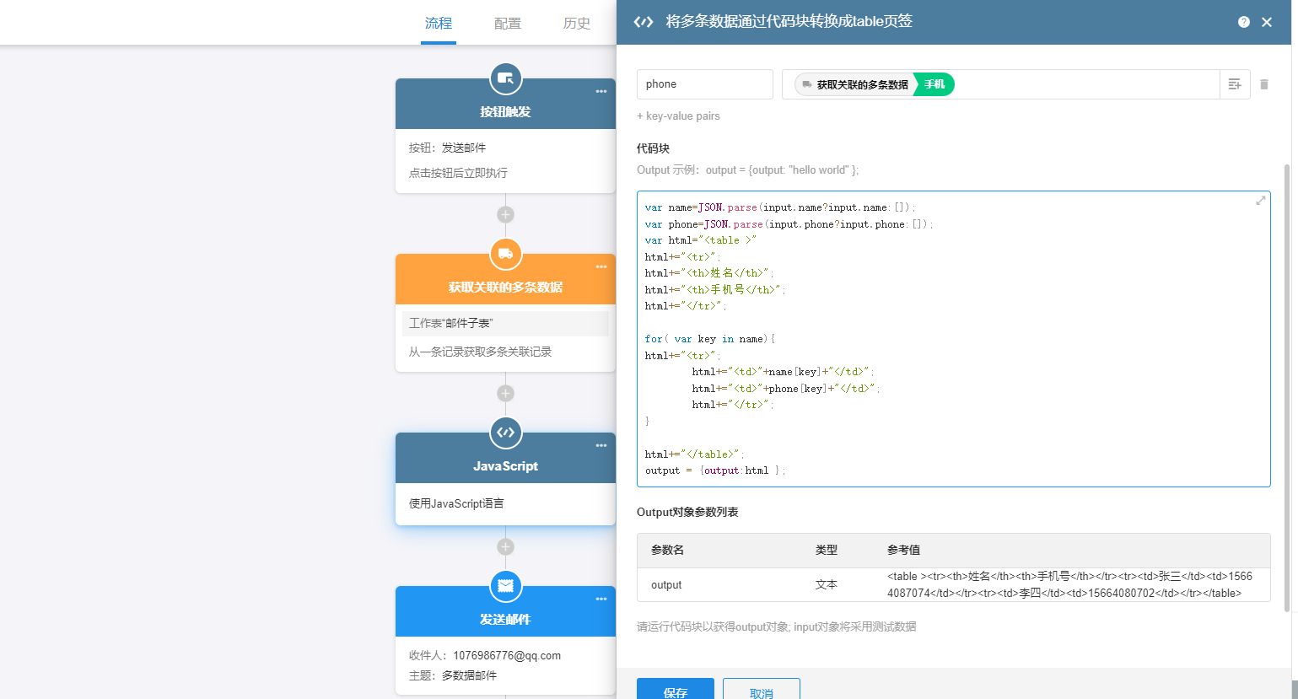Click the button trigger node icon

pos(505,78)
